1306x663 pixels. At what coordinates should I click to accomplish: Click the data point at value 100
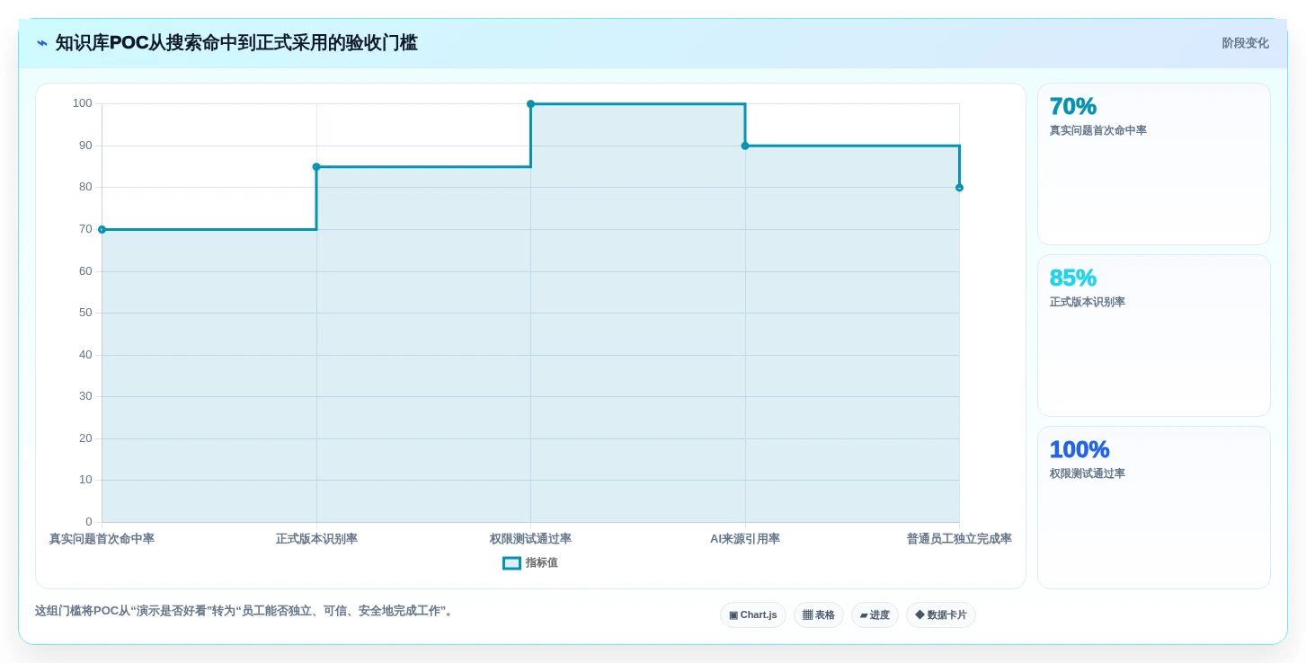pos(530,103)
